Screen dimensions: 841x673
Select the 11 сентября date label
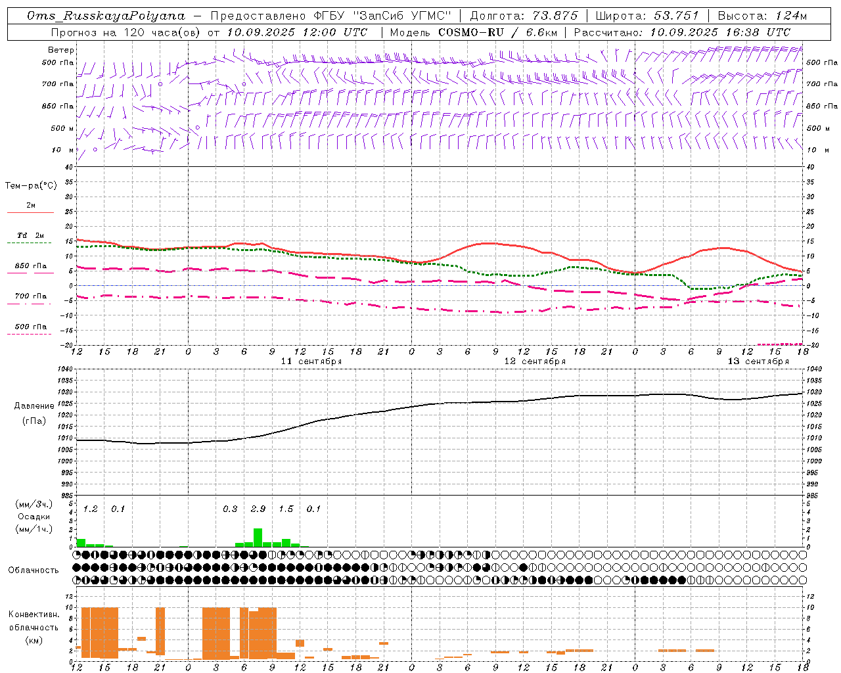(311, 361)
